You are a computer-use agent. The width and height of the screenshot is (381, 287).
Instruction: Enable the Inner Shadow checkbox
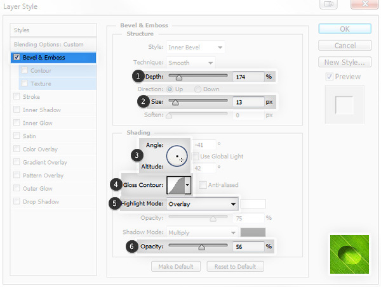17,110
